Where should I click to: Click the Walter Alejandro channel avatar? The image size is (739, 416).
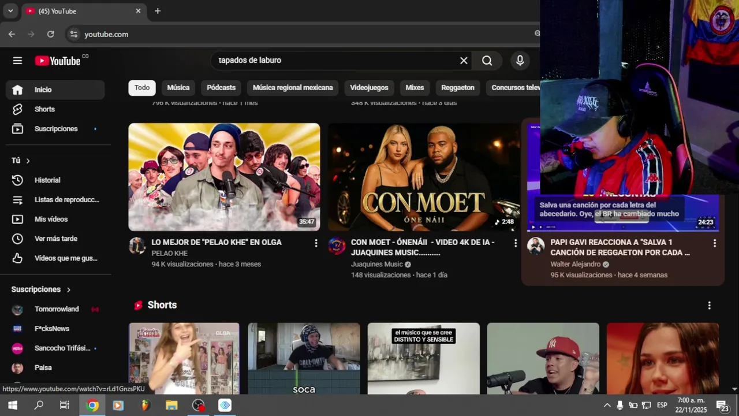(536, 246)
